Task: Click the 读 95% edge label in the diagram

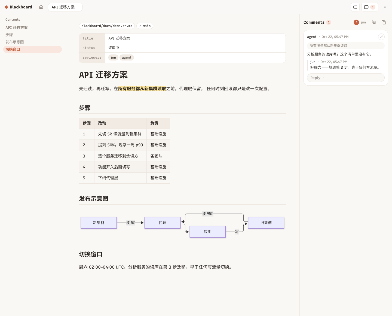Action: [208, 214]
